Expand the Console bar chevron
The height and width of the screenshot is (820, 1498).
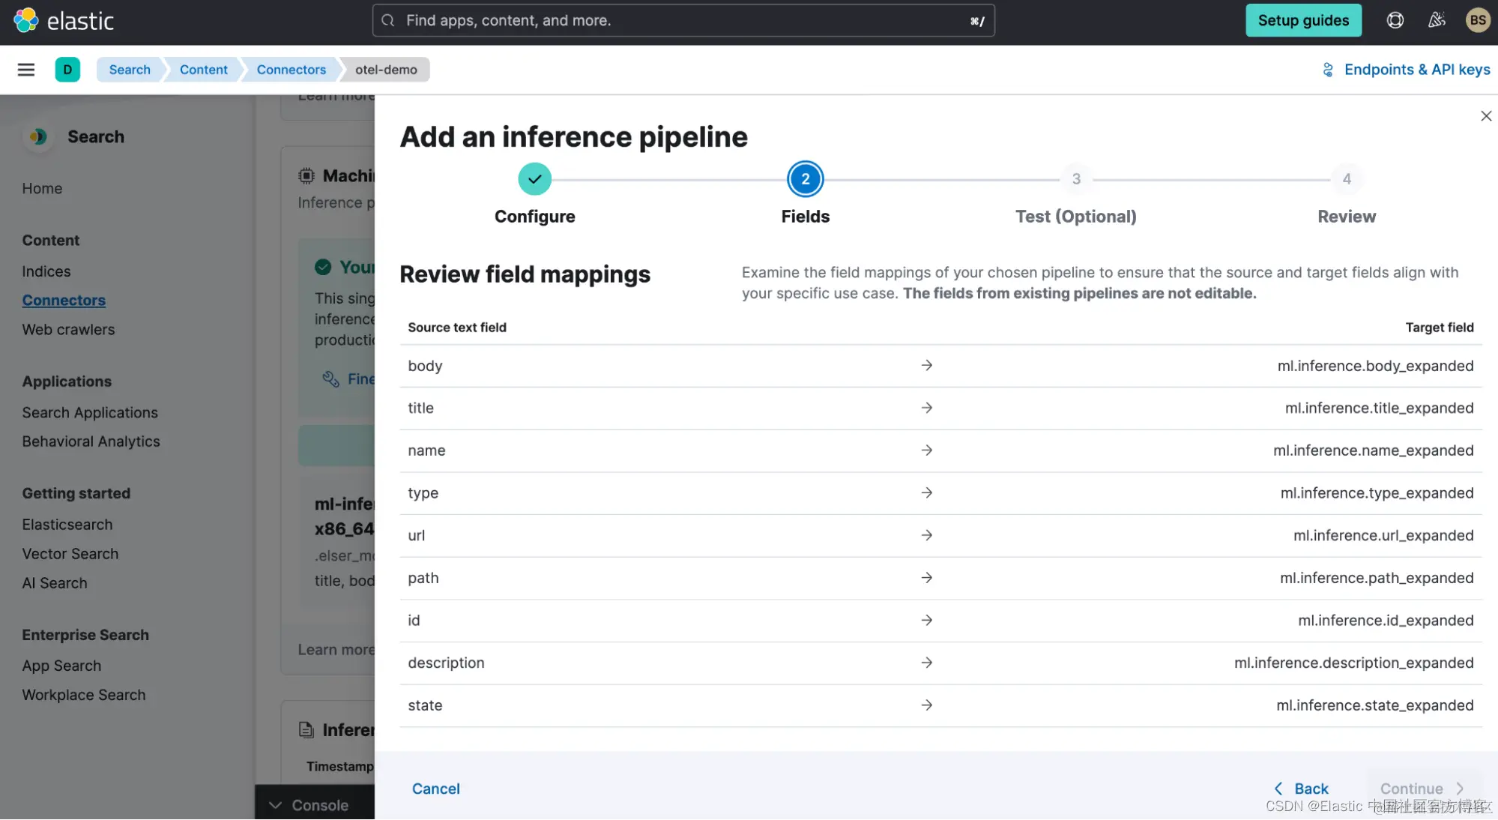[276, 805]
